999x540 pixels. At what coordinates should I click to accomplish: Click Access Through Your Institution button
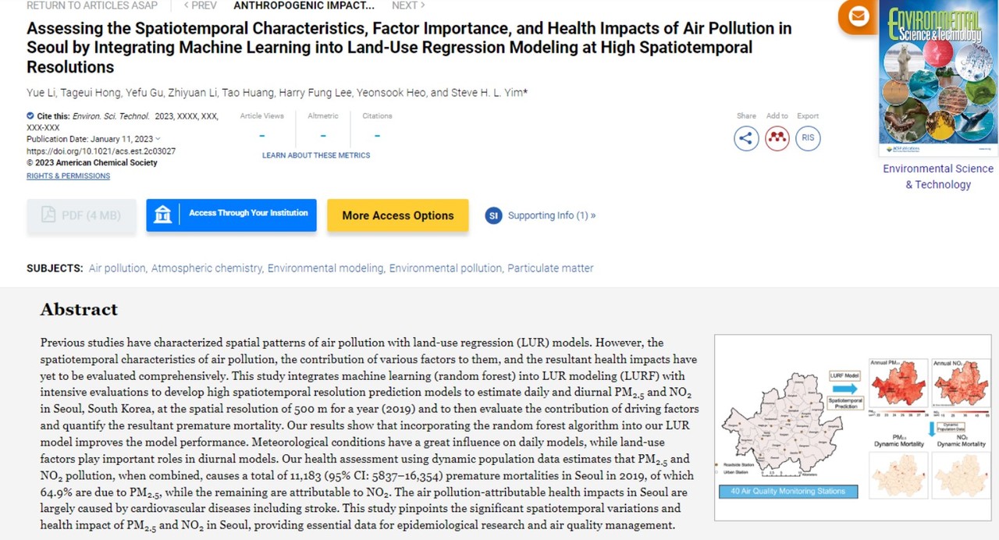[x=248, y=213]
